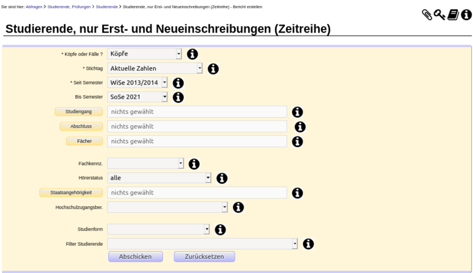Show info for Studiengang field

[x=297, y=112]
